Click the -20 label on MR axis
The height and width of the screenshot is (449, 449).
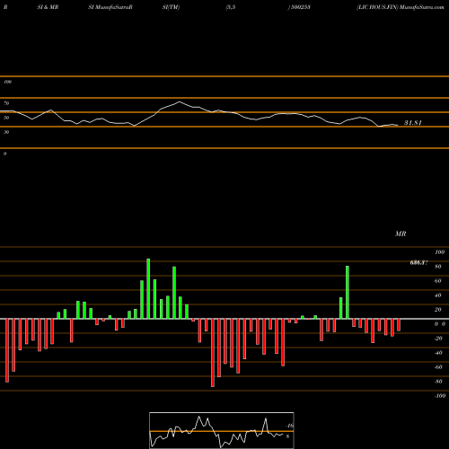coord(438,339)
